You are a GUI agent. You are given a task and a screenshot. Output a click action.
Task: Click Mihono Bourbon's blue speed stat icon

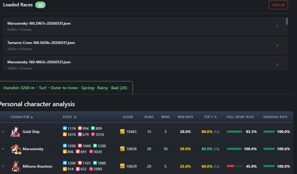click(x=65, y=163)
